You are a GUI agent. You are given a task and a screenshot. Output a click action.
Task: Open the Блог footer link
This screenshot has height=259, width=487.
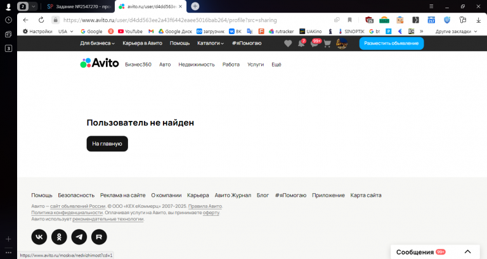coord(263,195)
